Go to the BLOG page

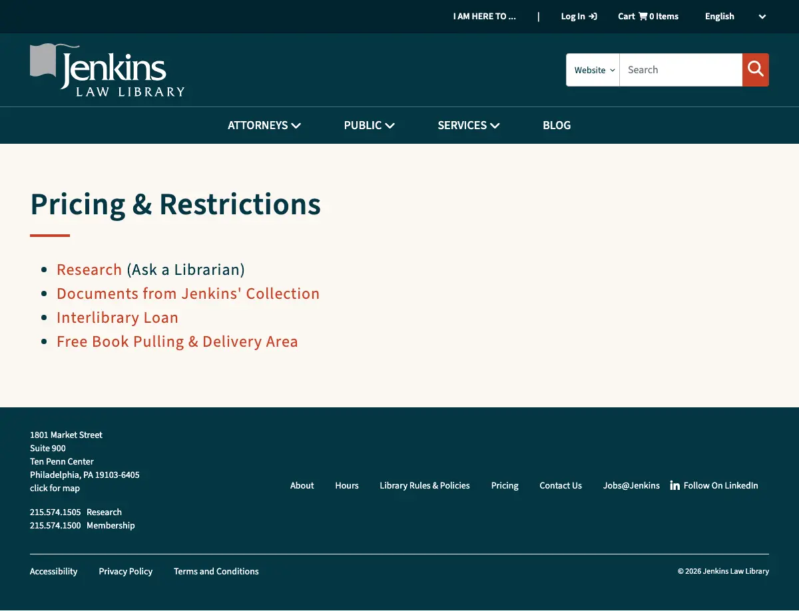tap(557, 125)
